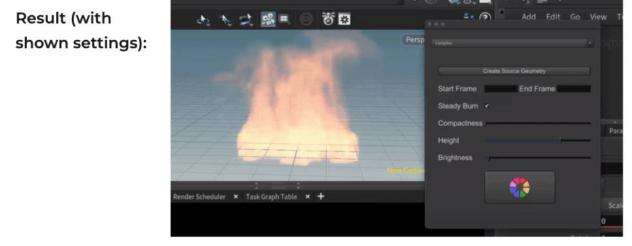
Task: Click the 'Result (with shown settings):' heading
Action: [x=81, y=30]
